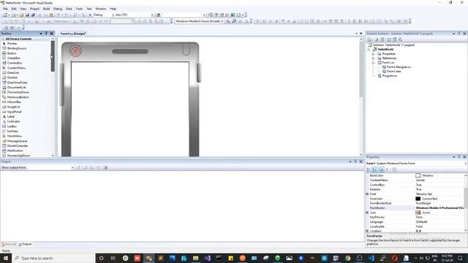The height and width of the screenshot is (263, 468).
Task: Open the Windows Start menu
Action: click(5, 258)
